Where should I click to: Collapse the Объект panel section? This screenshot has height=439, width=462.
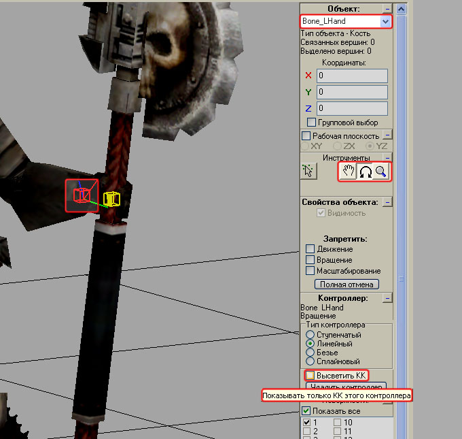(x=387, y=9)
